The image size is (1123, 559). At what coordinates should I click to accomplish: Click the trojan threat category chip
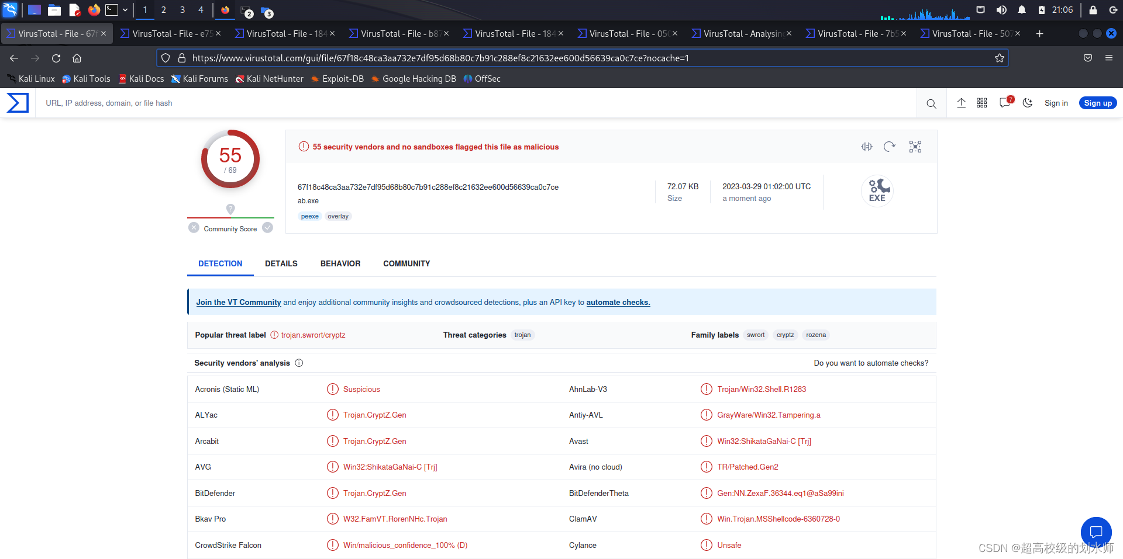pos(522,335)
